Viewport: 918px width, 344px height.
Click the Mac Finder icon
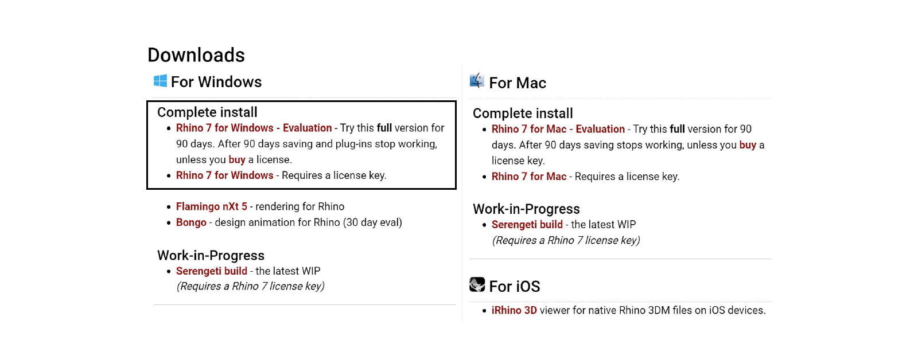click(x=476, y=81)
